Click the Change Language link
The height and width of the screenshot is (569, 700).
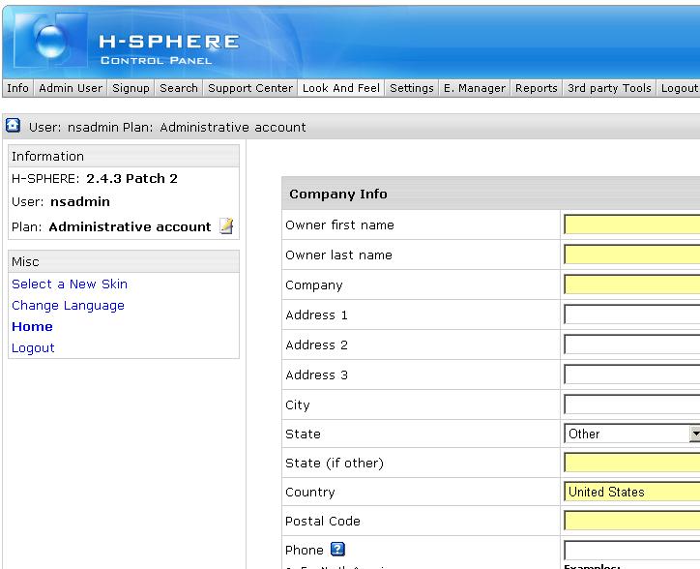pos(68,305)
